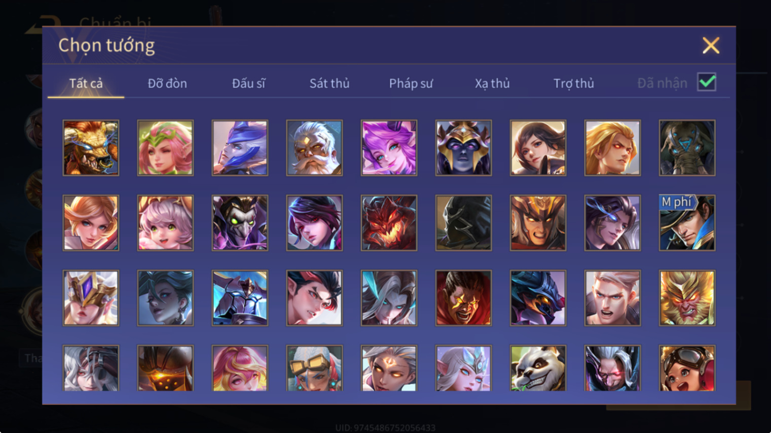
Task: Pick the black hooded shadow hero
Action: click(x=463, y=223)
